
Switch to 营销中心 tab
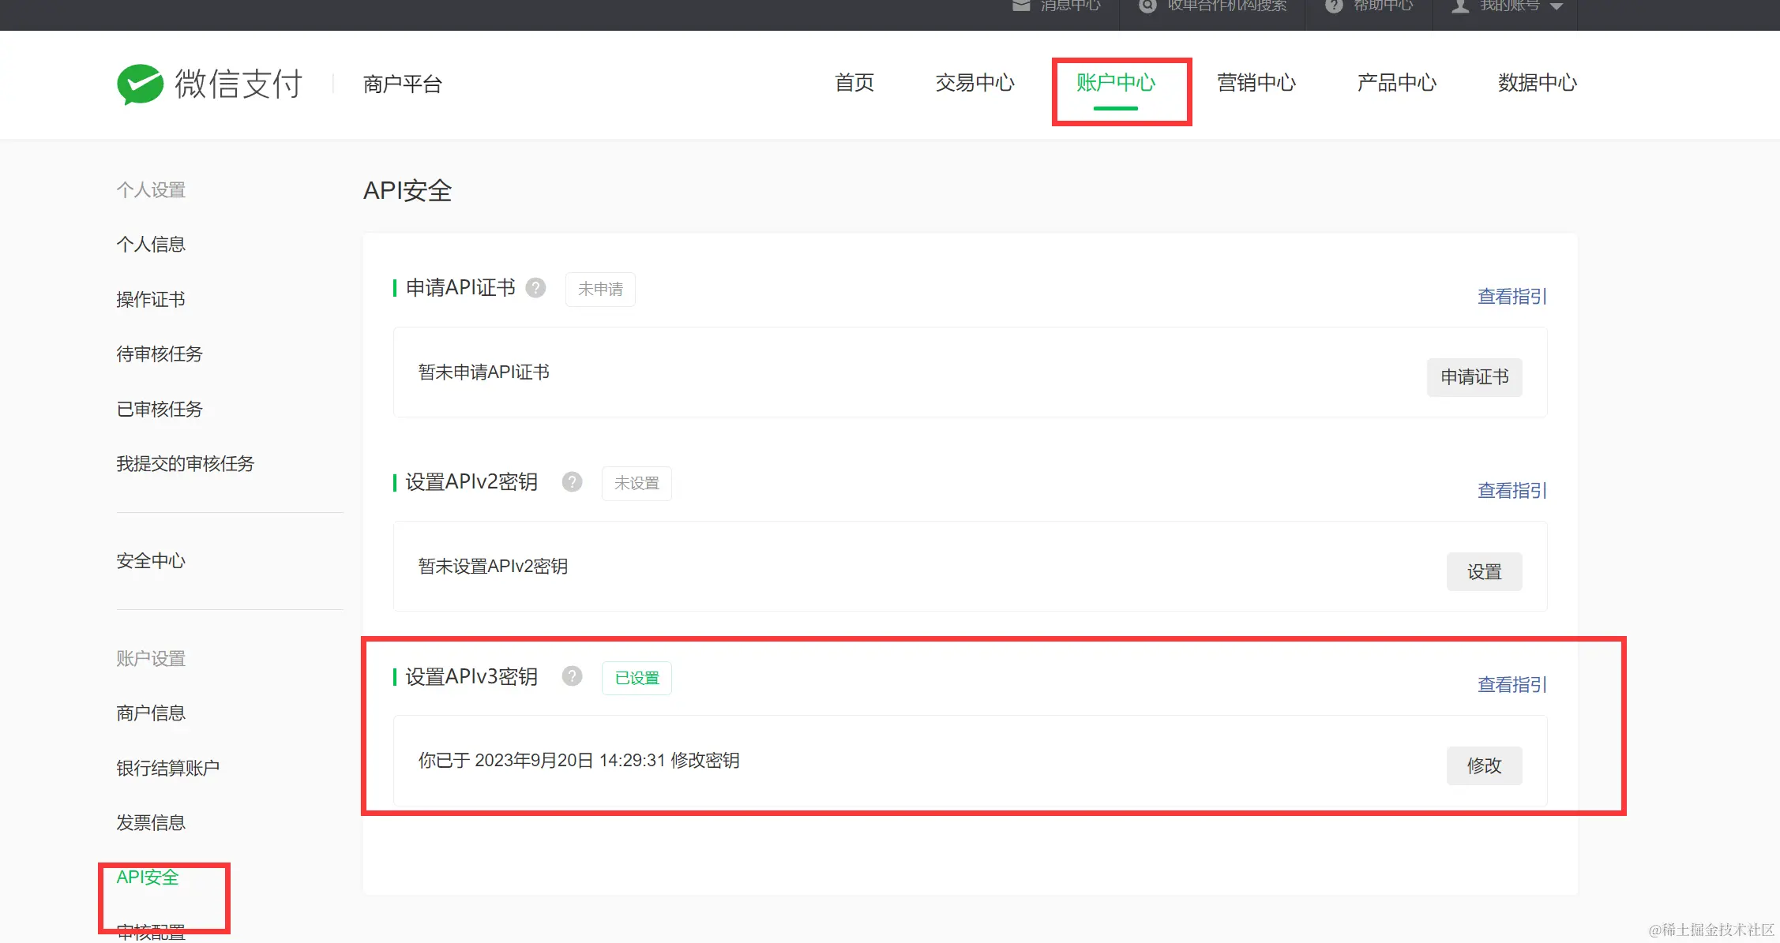[x=1256, y=83]
